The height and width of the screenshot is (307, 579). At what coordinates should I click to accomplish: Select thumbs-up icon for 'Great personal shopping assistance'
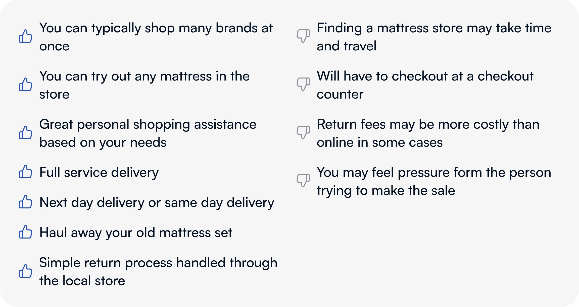[25, 133]
